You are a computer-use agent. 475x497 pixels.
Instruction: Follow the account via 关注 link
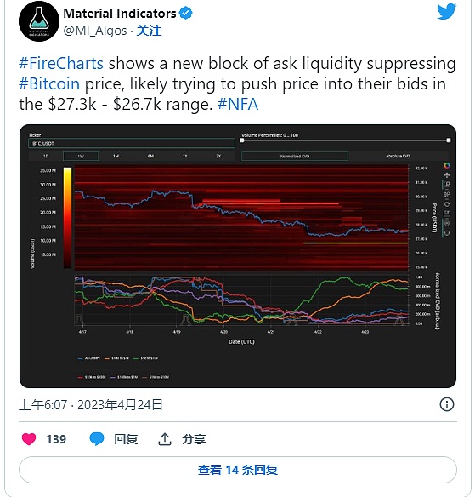point(149,31)
